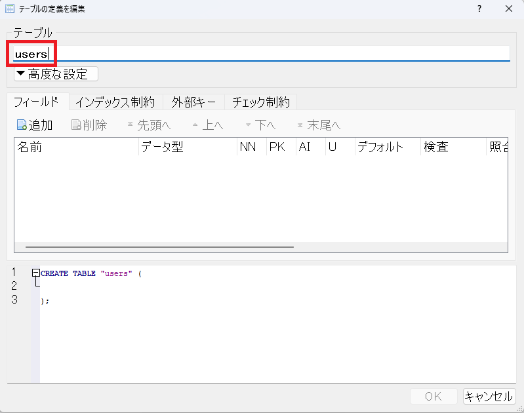This screenshot has height=413, width=524.
Task: Click the CREATE TABLE keyword in SQL preview
Action: tap(68, 273)
